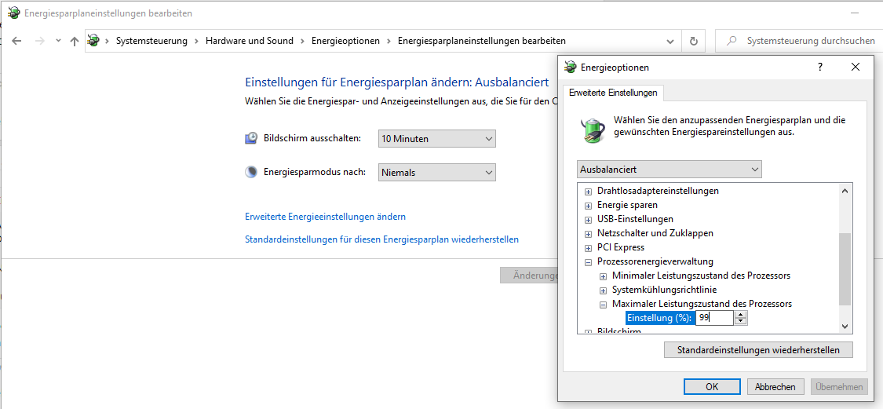This screenshot has width=883, height=409.
Task: Expand Drahtlosadaptereinstellungen node
Action: (x=589, y=192)
